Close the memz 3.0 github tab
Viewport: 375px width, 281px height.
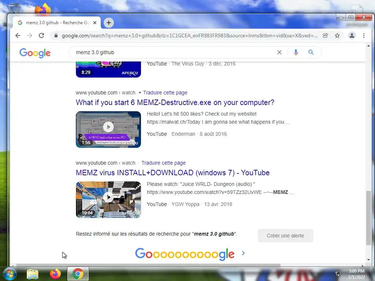[95, 23]
